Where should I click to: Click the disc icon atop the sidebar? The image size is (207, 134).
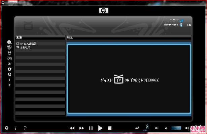(9, 43)
